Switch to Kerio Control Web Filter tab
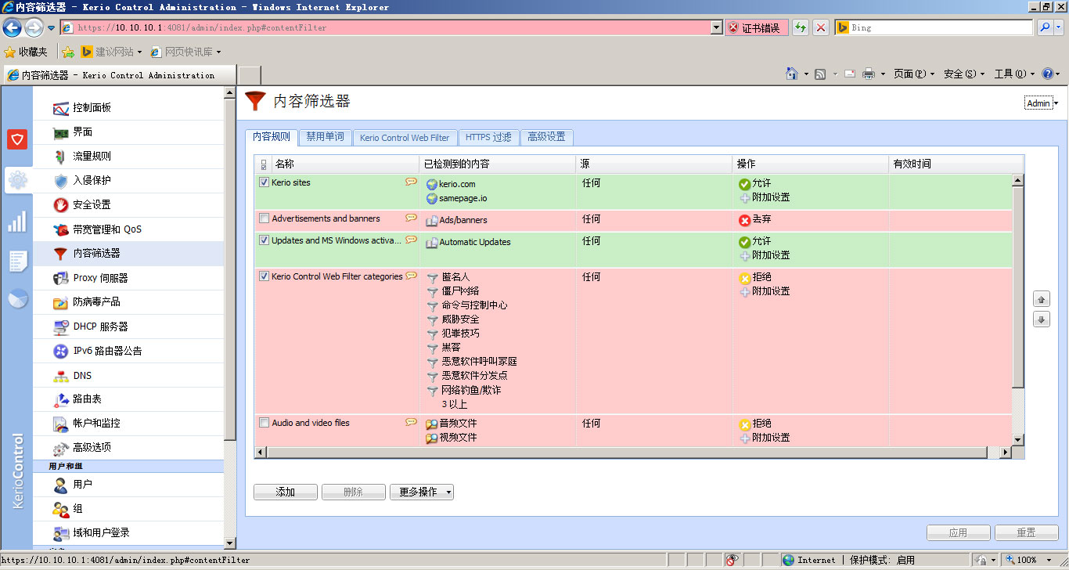The image size is (1069, 570). coord(405,137)
